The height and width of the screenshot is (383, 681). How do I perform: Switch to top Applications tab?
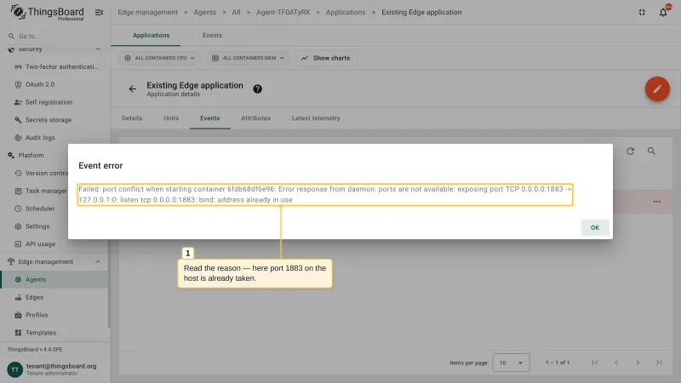pyautogui.click(x=152, y=35)
